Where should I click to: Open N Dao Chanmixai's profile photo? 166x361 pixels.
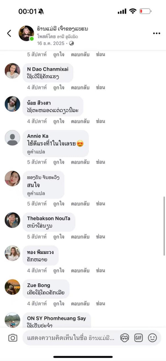tap(12, 71)
